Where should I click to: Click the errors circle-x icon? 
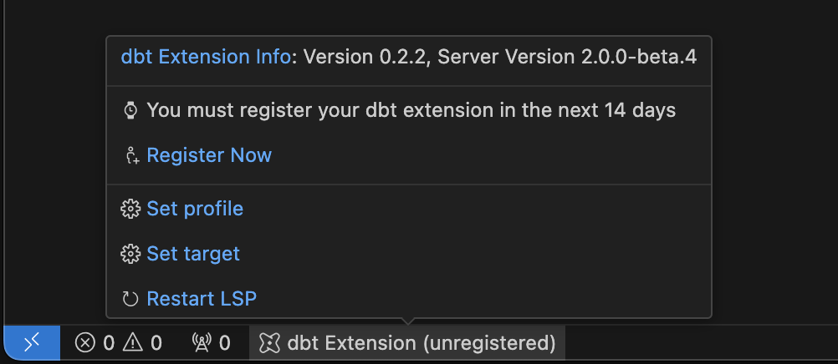coord(85,342)
